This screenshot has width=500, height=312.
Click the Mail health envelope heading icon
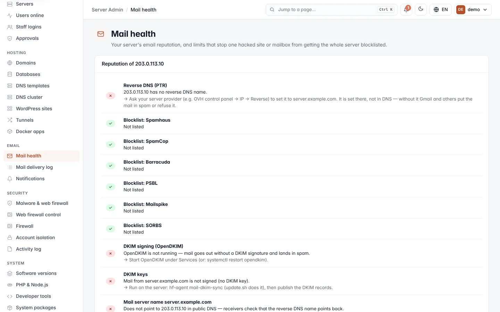101,34
